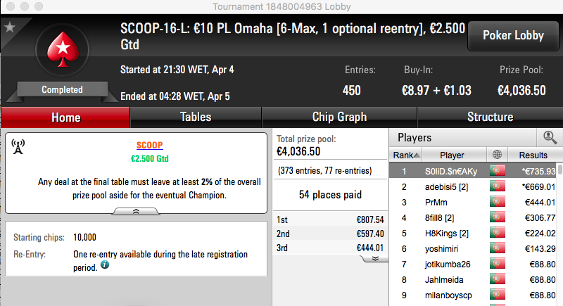Click the PokerStars red spade logo

pos(63,49)
